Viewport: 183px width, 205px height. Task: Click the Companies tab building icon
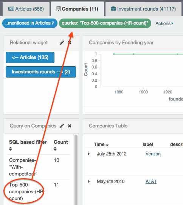(59, 9)
